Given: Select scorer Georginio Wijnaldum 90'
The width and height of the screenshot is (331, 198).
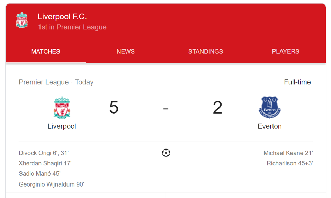Looking at the screenshot, I should click(x=51, y=184).
